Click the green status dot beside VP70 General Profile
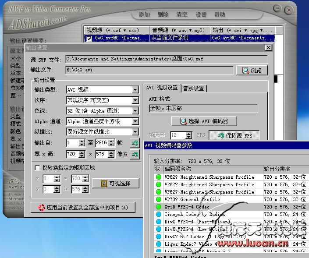This screenshot has height=258, width=309. click(x=159, y=199)
